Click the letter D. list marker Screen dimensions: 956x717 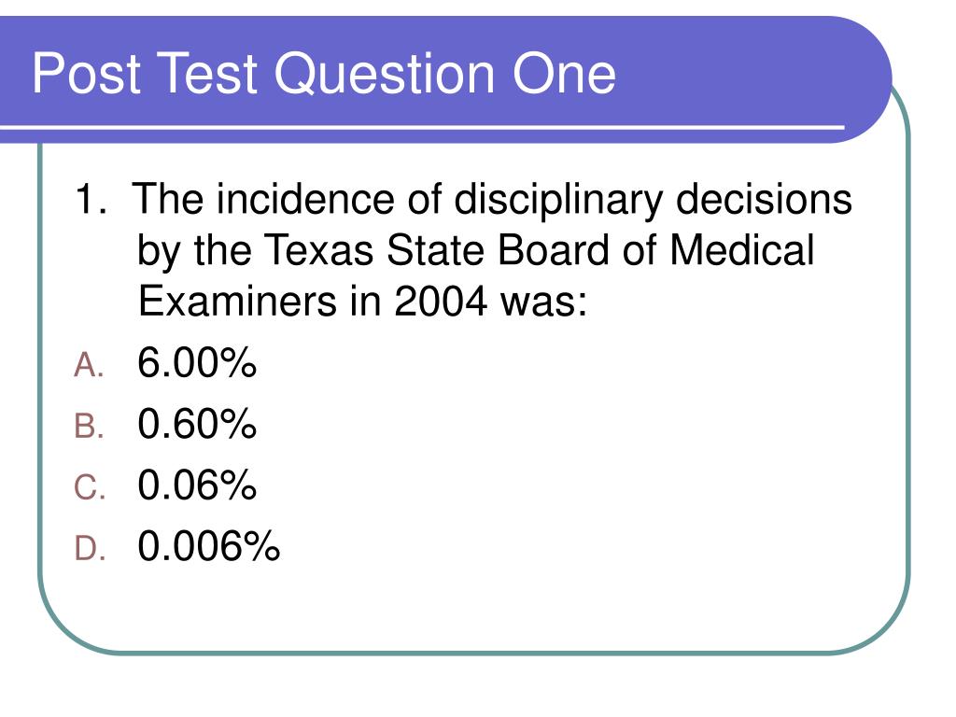click(89, 548)
